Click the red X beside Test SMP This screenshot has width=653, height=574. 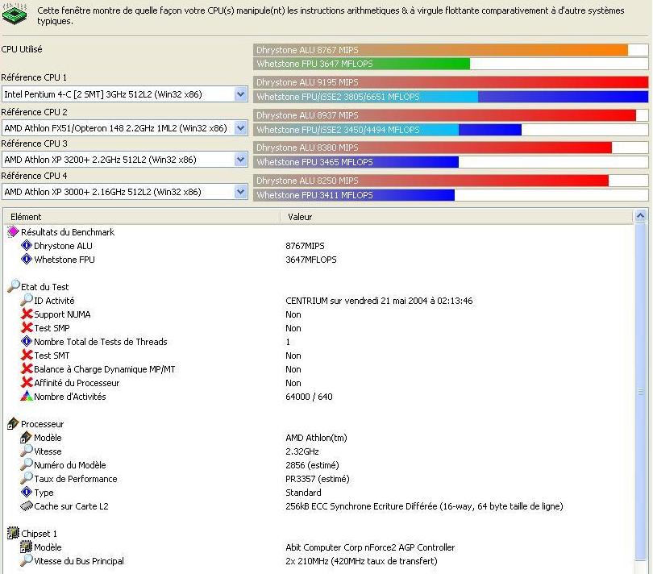click(27, 327)
